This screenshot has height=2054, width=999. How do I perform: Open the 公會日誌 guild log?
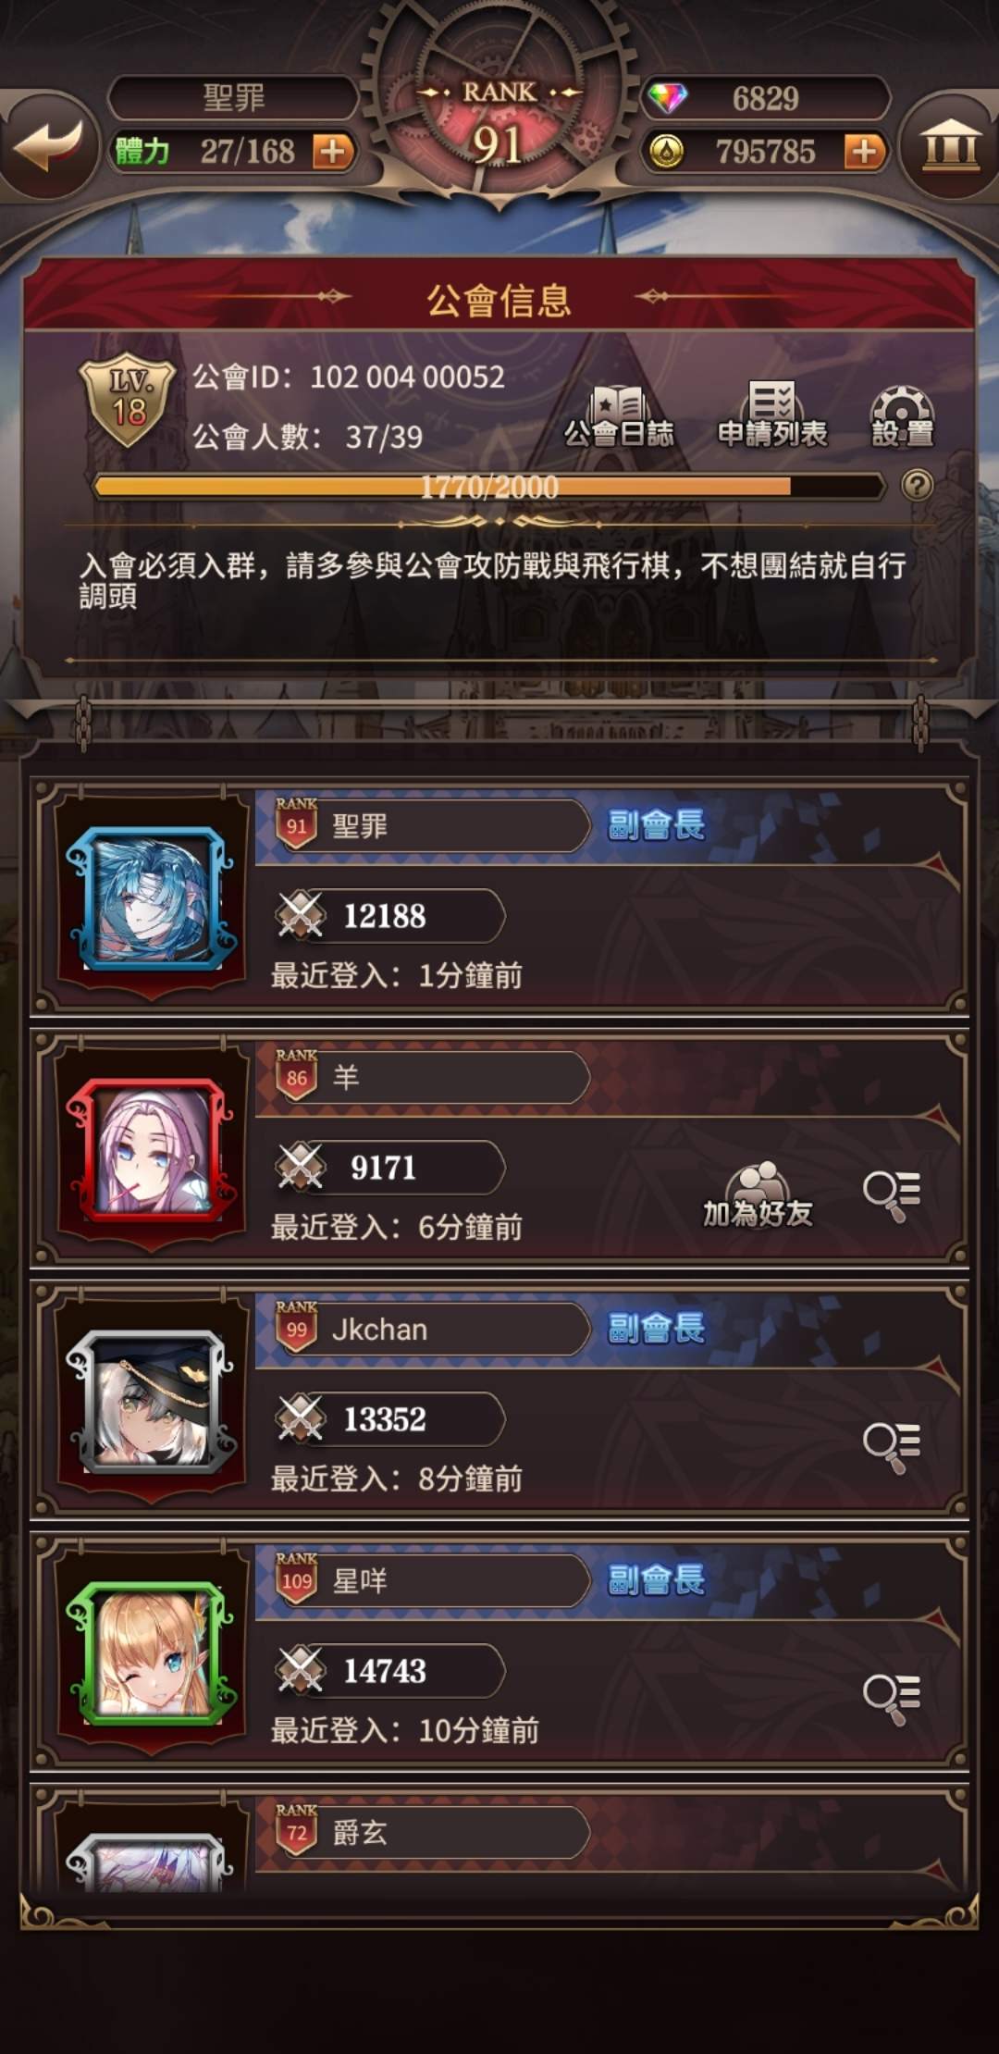click(619, 417)
